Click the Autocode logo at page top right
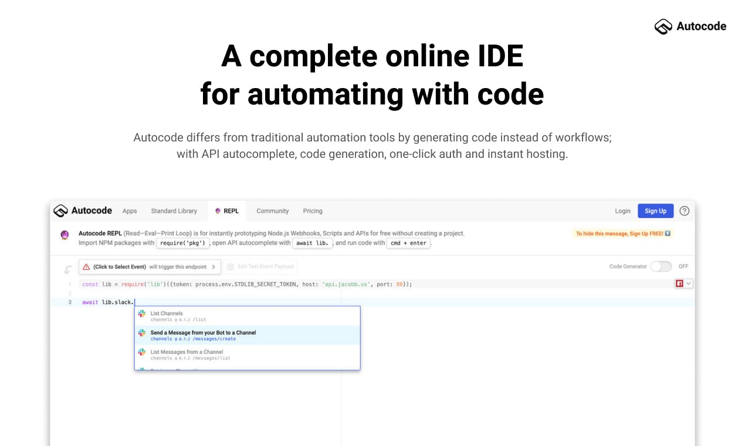 pyautogui.click(x=690, y=26)
